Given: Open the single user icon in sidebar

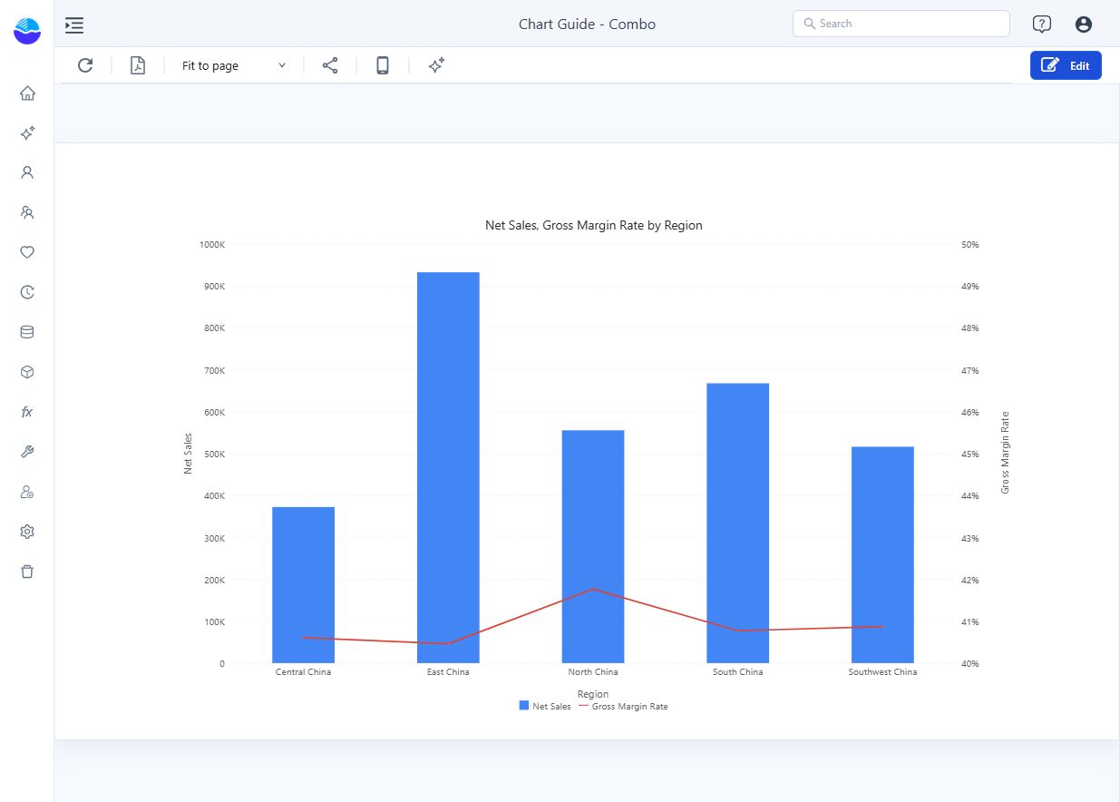Looking at the screenshot, I should (x=27, y=172).
